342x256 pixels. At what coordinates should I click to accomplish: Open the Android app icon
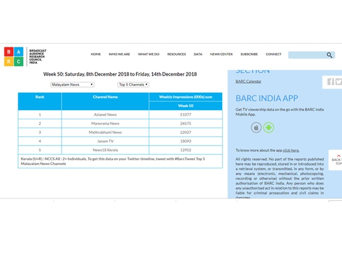pos(268,127)
